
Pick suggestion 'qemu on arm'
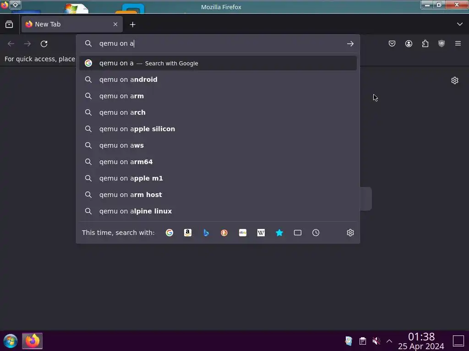218,96
